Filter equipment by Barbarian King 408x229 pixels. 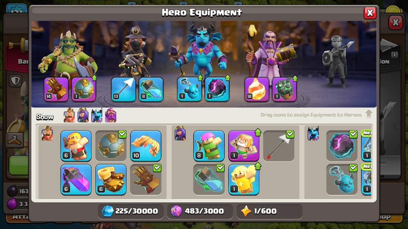click(69, 115)
